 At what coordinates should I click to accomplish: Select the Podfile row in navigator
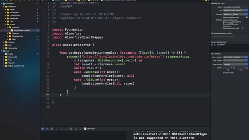[x=20, y=54]
